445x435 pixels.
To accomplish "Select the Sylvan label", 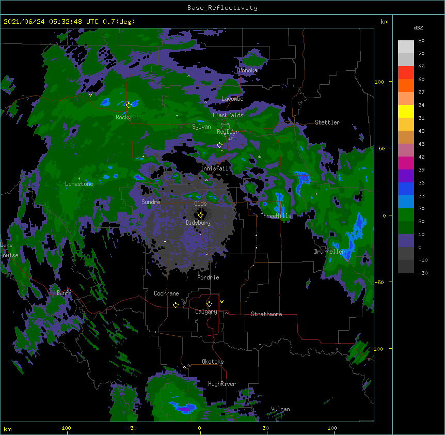I will tap(201, 127).
